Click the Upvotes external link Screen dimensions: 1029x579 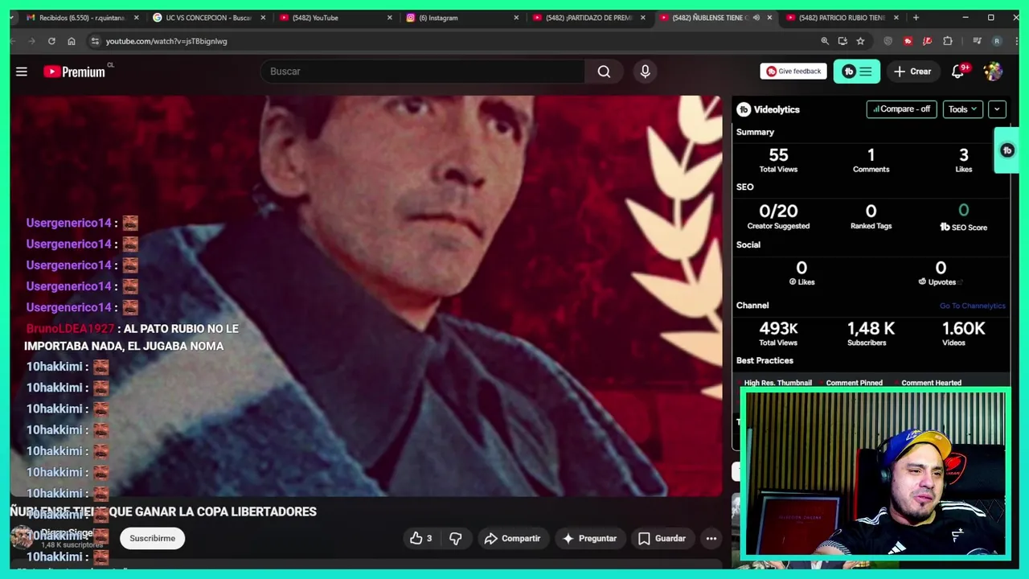[960, 282]
